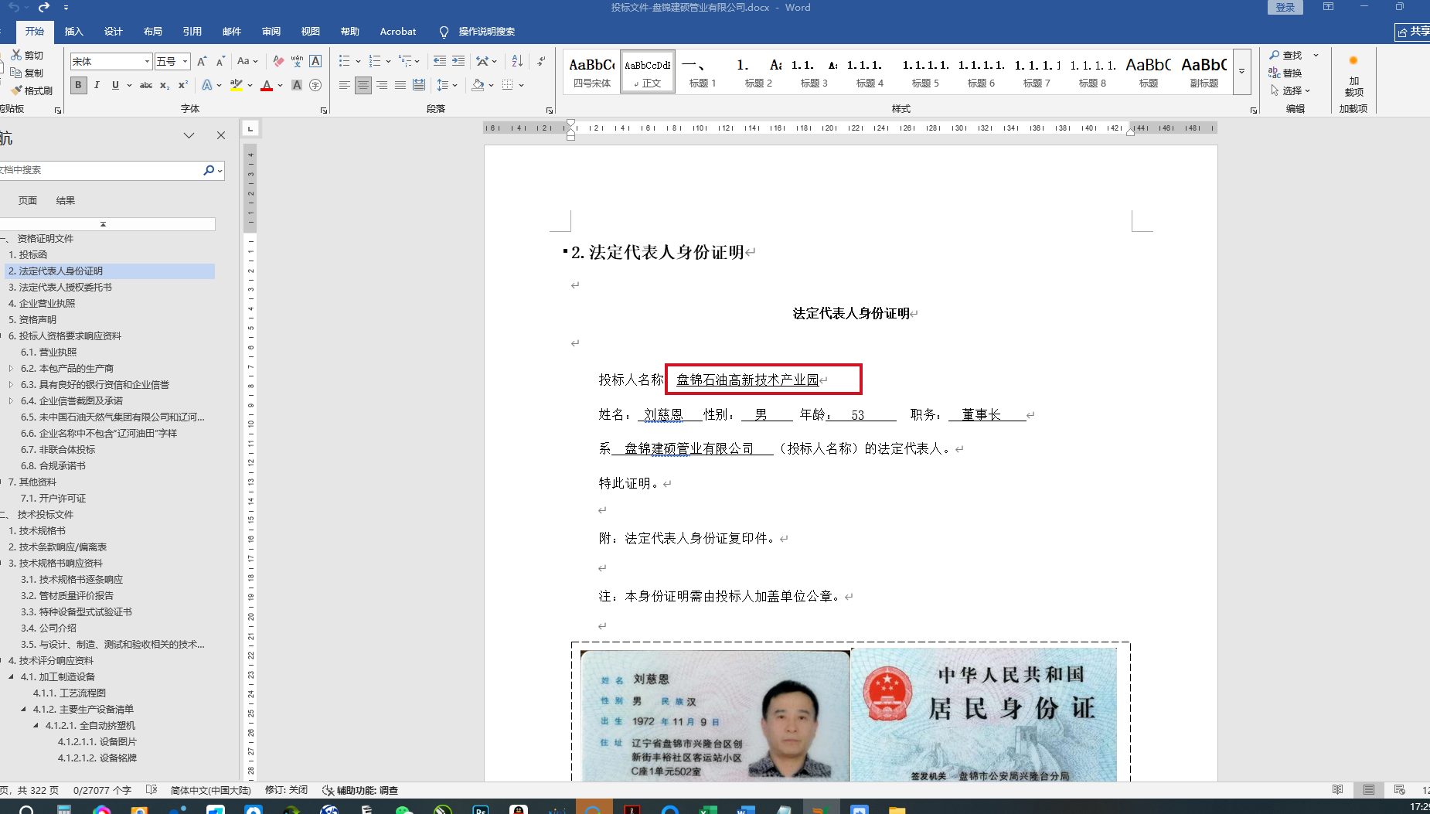
Task: Increase the paragraph indent
Action: (x=458, y=61)
